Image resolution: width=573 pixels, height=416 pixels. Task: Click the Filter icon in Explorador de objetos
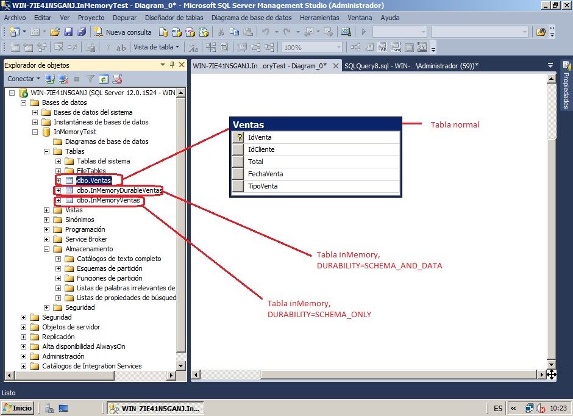(x=89, y=78)
